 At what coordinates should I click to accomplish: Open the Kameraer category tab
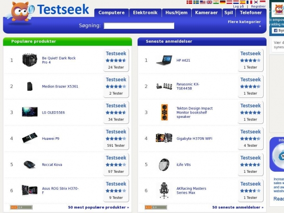pyautogui.click(x=206, y=13)
